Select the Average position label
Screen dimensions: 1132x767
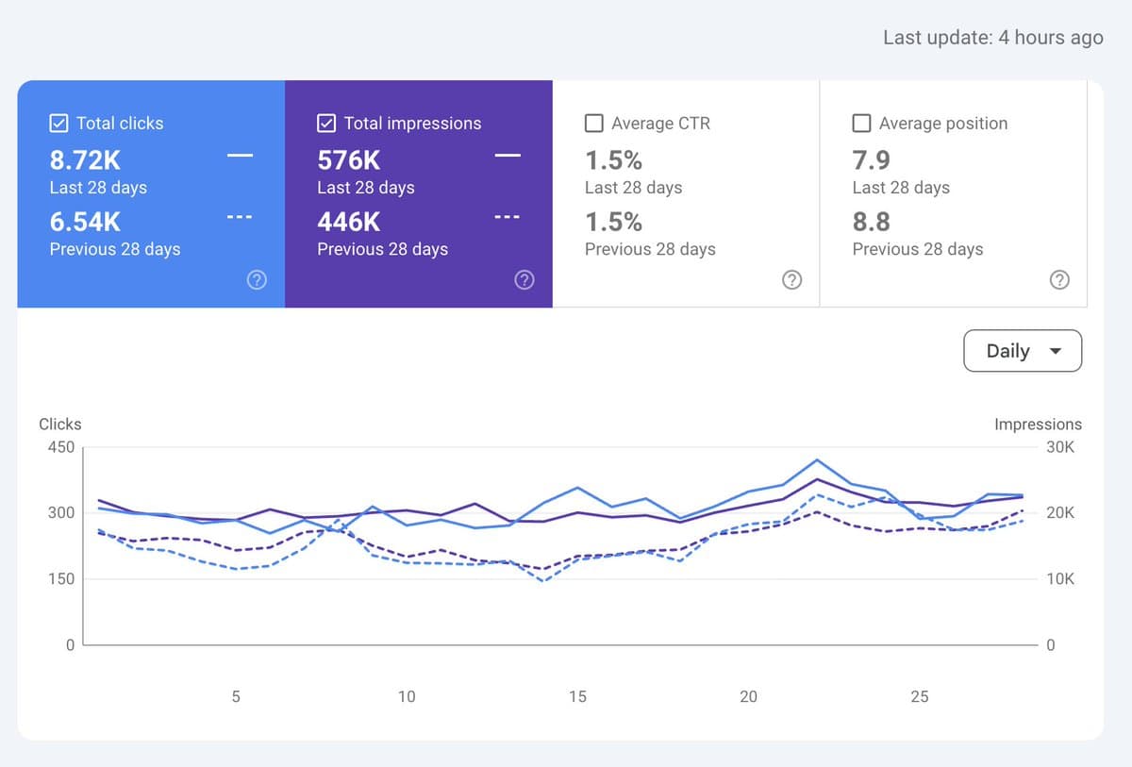[x=943, y=123]
